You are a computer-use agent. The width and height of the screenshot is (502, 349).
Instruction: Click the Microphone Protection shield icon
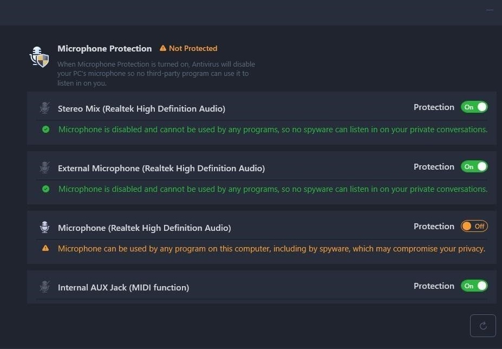click(x=39, y=57)
